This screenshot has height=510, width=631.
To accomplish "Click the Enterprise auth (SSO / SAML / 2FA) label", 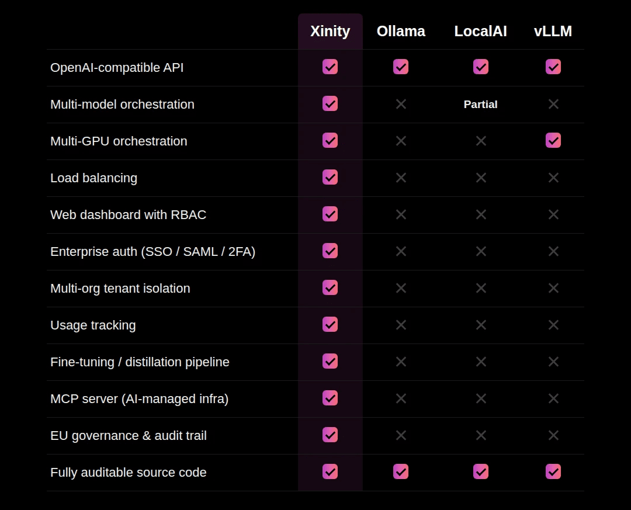I will click(x=153, y=252).
